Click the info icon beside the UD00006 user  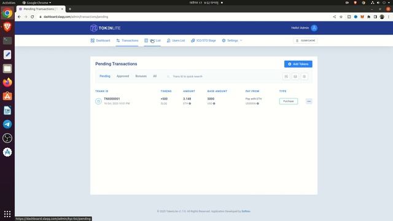[x=258, y=104]
